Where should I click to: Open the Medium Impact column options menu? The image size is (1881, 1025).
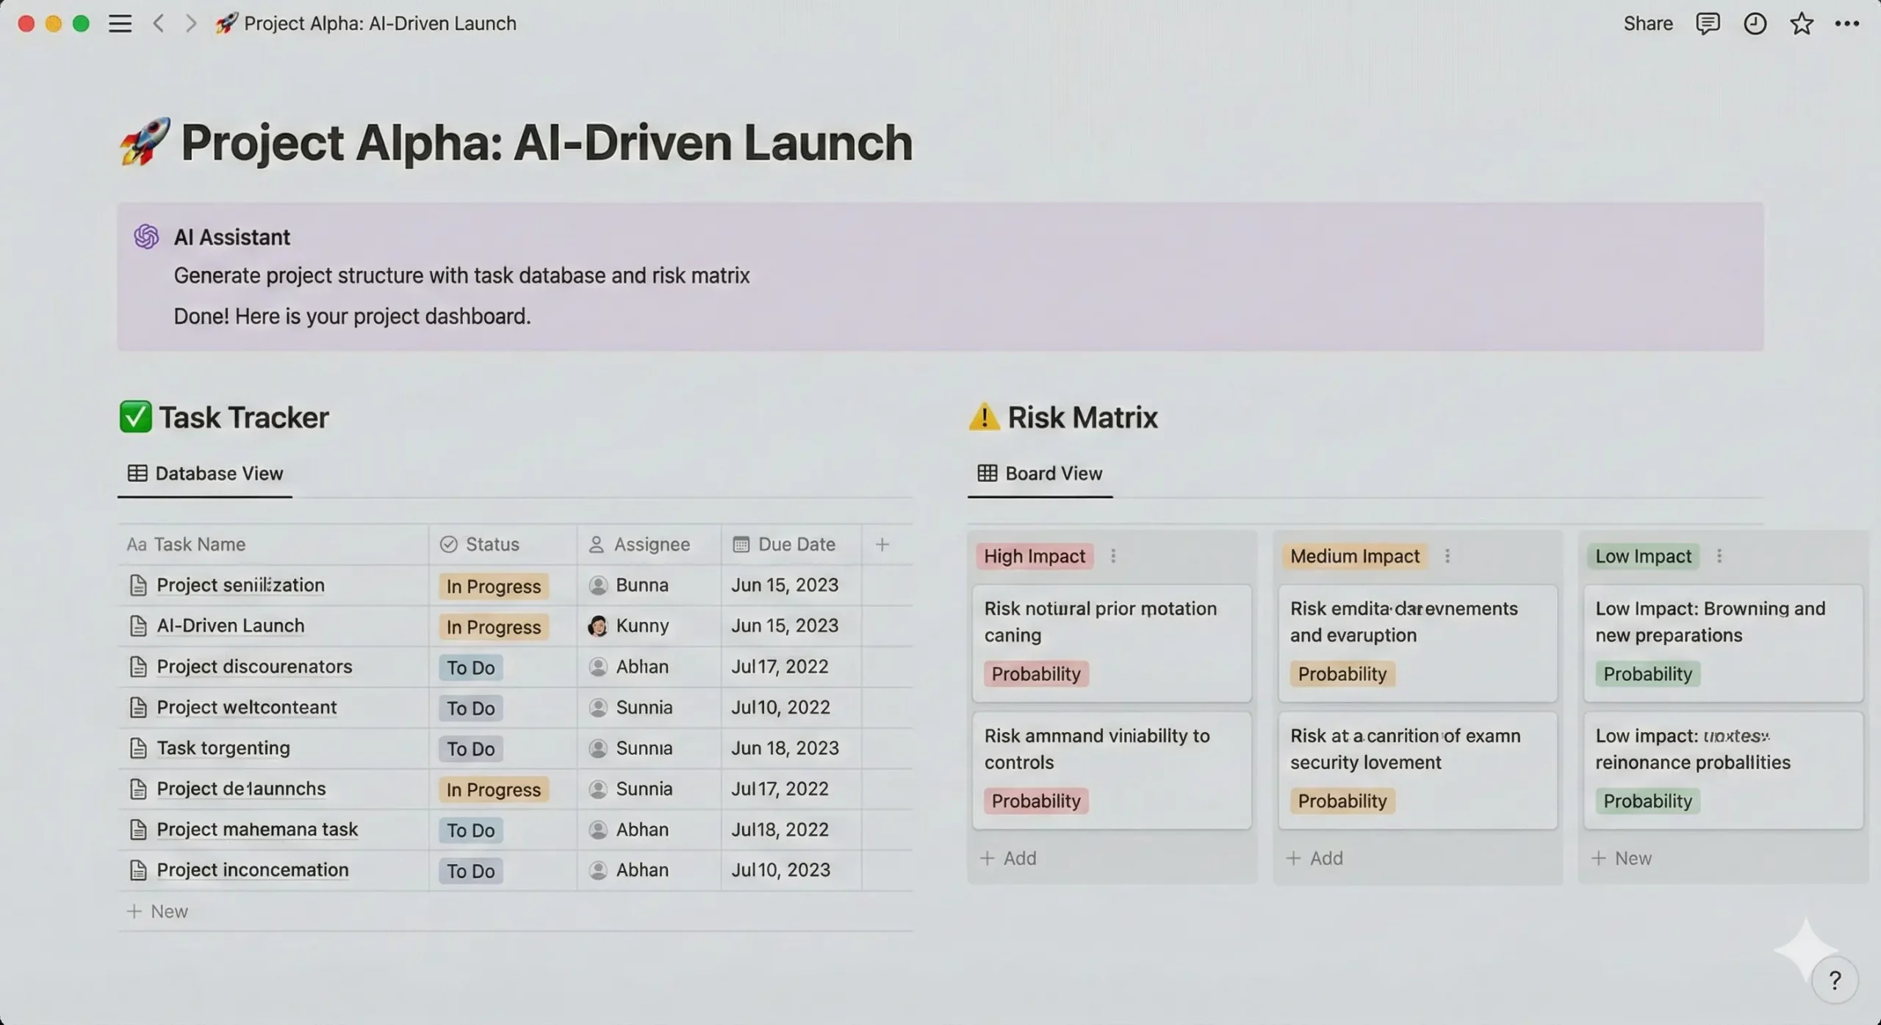[1447, 556]
